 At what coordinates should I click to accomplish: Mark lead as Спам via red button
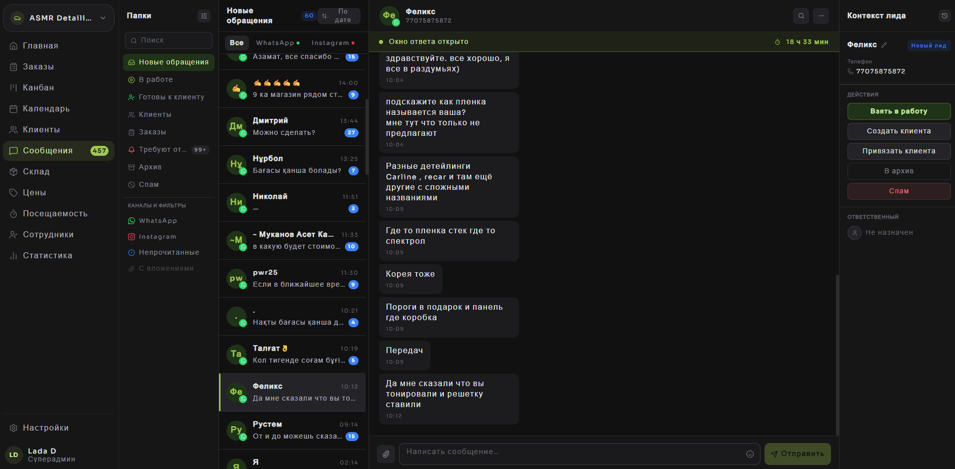pos(899,191)
